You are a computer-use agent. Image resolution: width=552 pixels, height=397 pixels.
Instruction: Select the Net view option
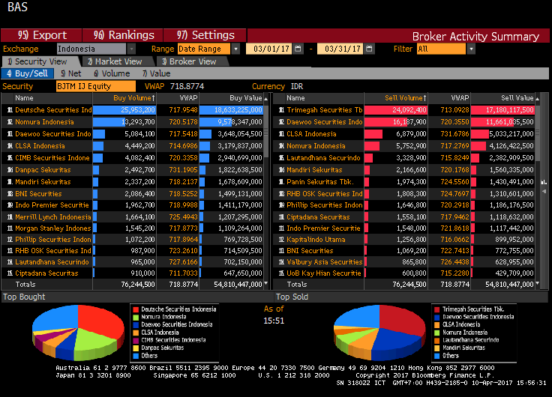coord(70,73)
